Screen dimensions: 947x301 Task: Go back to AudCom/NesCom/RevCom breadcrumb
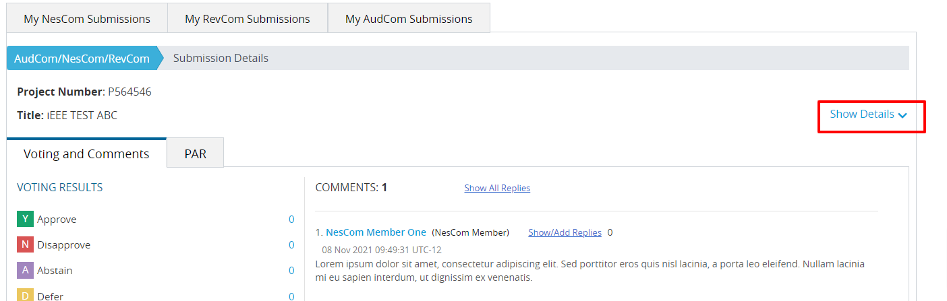coord(82,59)
